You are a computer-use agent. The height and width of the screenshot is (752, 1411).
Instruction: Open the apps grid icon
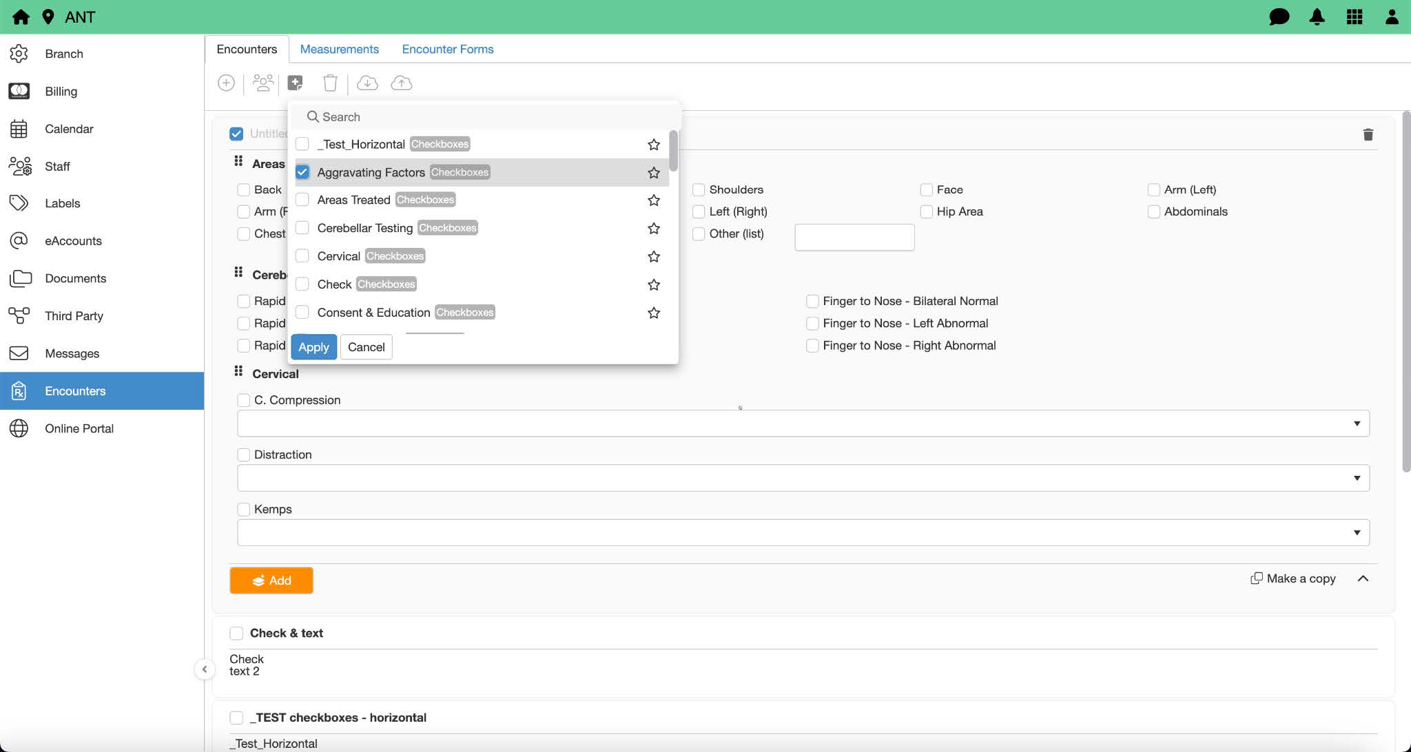click(x=1354, y=17)
